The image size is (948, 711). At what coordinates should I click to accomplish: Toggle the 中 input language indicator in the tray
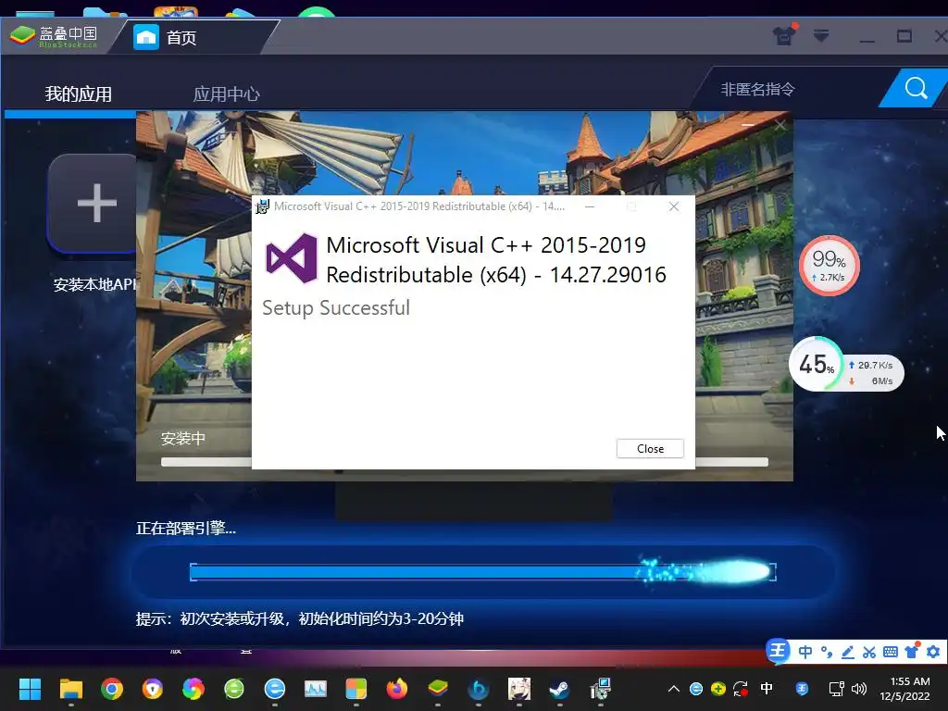pos(767,689)
